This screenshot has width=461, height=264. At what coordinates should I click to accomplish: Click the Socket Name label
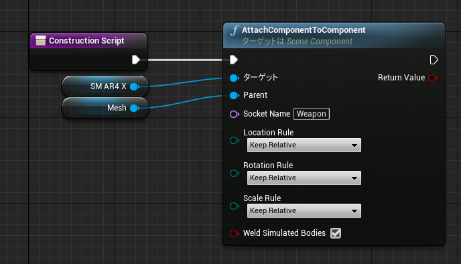(x=267, y=114)
